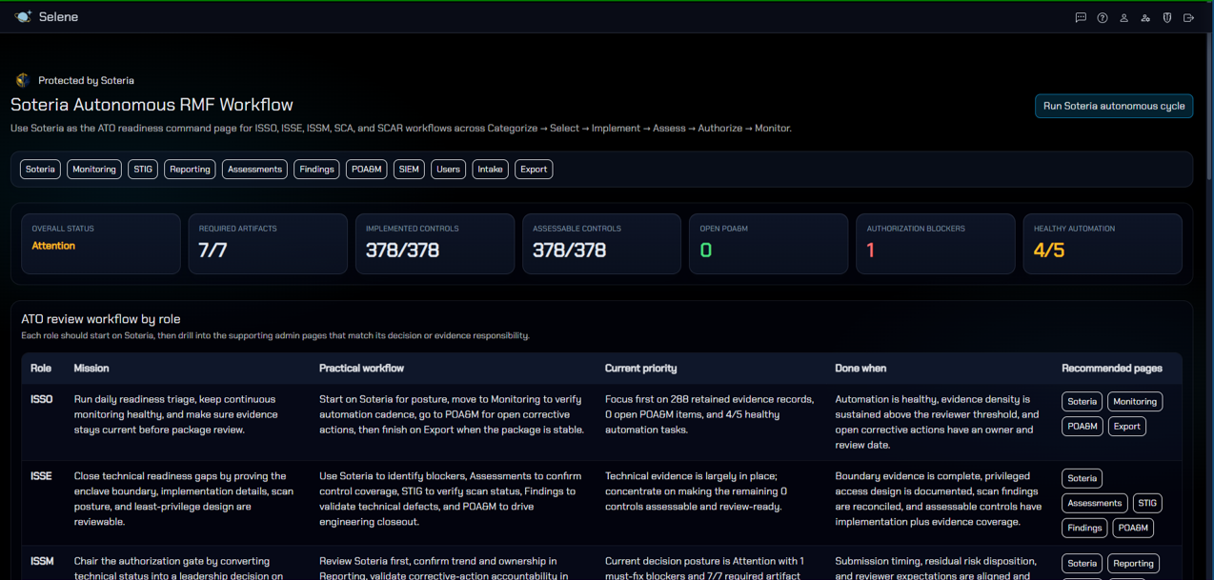
Task: Click the Role column header
Action: tap(41, 369)
